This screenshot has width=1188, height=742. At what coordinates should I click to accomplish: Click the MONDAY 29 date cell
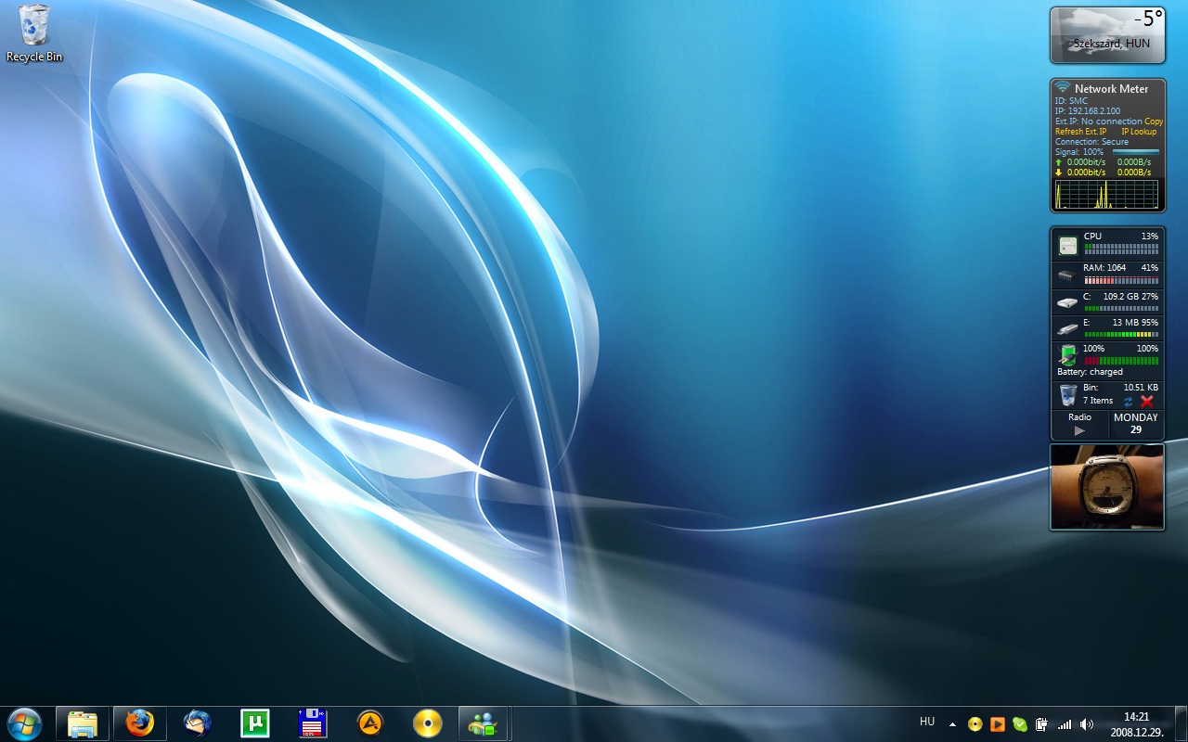1136,424
